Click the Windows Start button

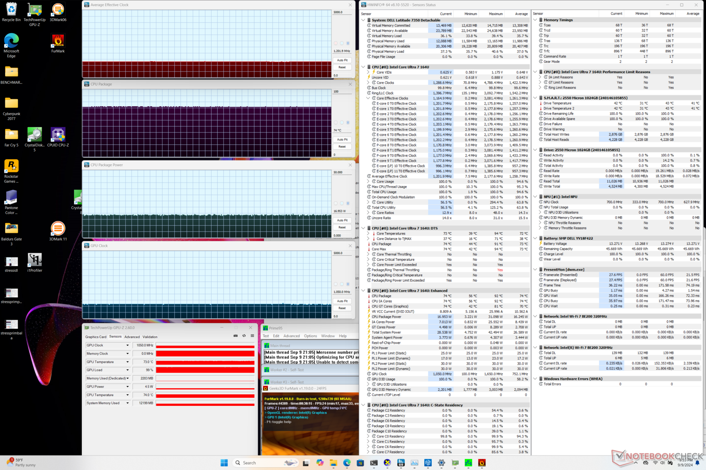[x=224, y=463]
